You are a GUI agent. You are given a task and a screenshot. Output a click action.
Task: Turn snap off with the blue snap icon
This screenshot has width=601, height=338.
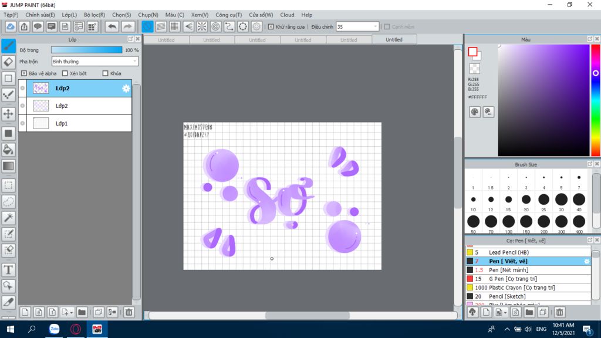click(x=147, y=26)
